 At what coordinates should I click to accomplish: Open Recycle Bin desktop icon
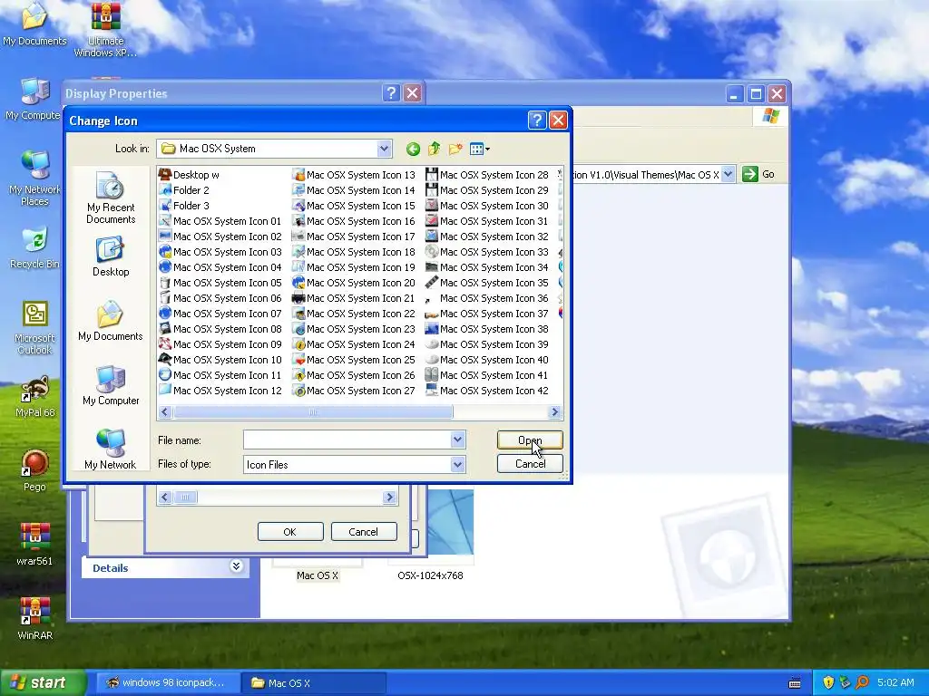[x=34, y=247]
